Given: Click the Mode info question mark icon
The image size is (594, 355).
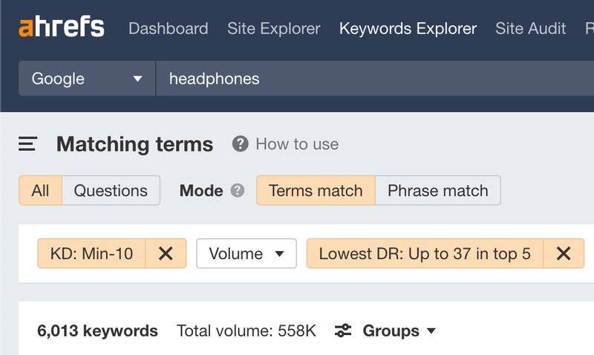Looking at the screenshot, I should [237, 191].
